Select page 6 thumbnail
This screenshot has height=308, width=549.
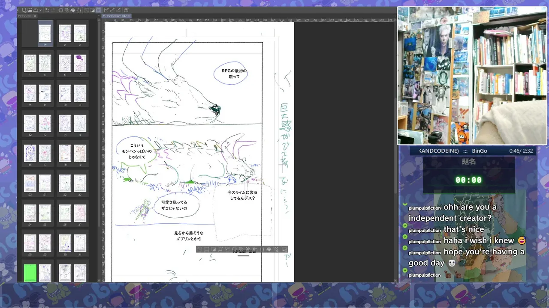65,63
